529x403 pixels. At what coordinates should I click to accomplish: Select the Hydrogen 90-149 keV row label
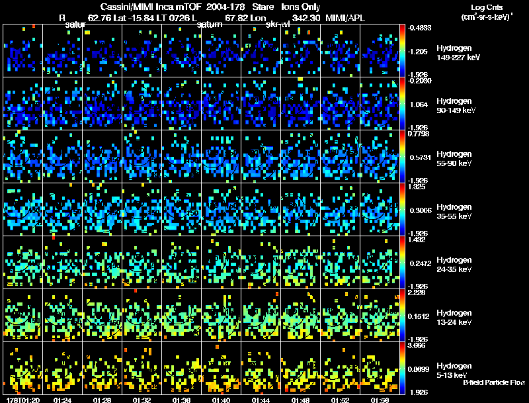point(456,106)
